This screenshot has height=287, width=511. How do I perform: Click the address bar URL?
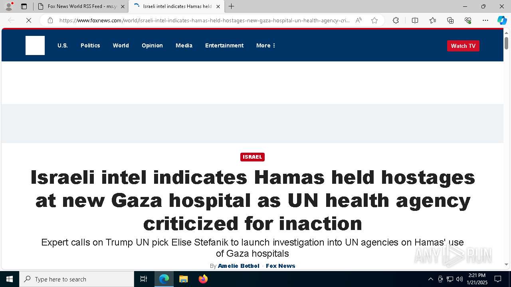coord(204,20)
